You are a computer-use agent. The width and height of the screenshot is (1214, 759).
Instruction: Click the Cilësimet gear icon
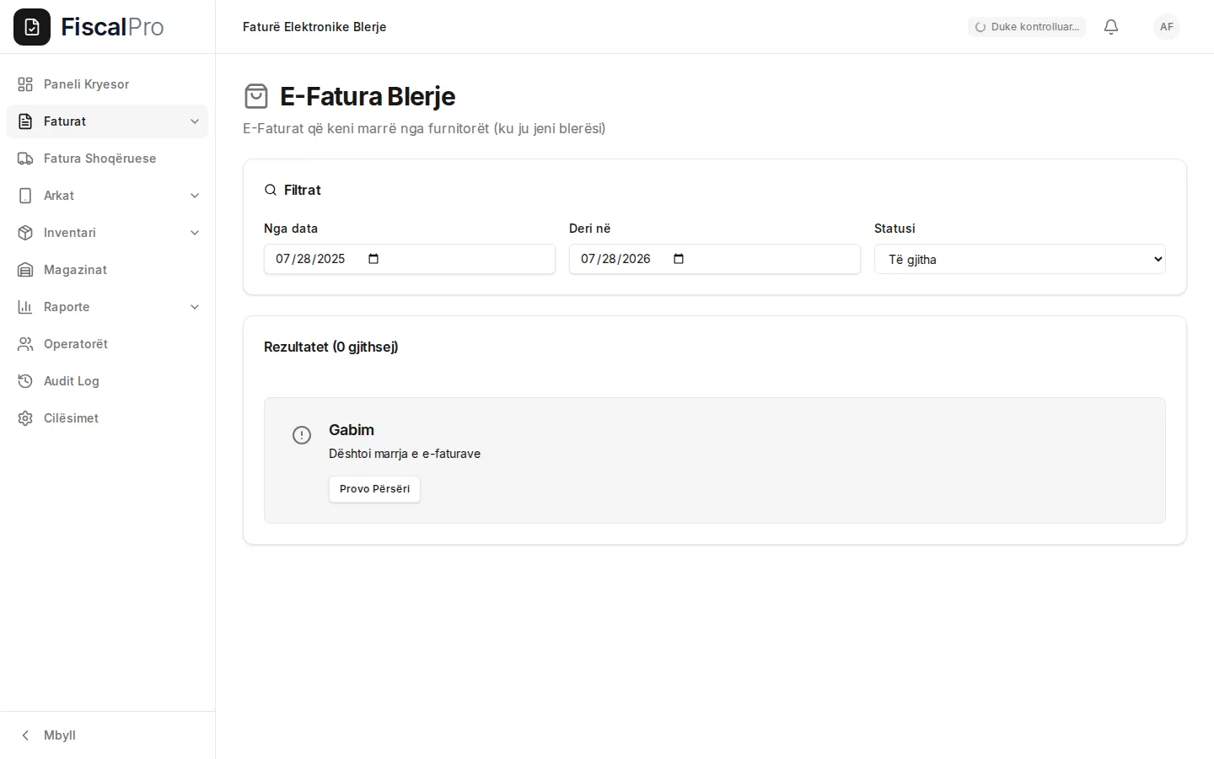click(x=25, y=418)
